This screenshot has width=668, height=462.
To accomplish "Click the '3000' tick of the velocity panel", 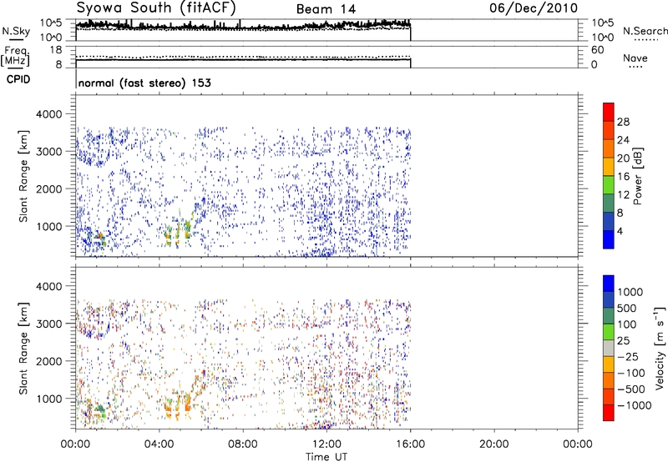I will pos(49,324).
